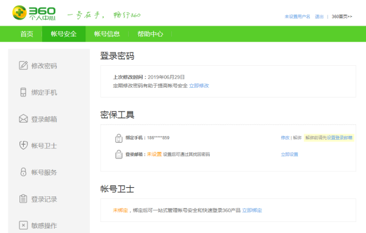
Task: Click the 登录记录 clipboard icon in sidebar
Action: click(x=23, y=199)
